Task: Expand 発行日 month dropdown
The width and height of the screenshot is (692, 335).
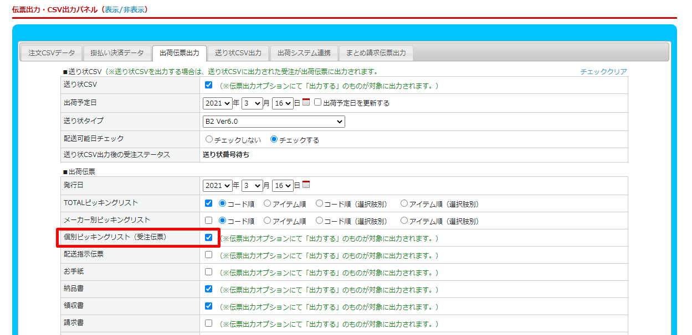Action: tap(252, 186)
